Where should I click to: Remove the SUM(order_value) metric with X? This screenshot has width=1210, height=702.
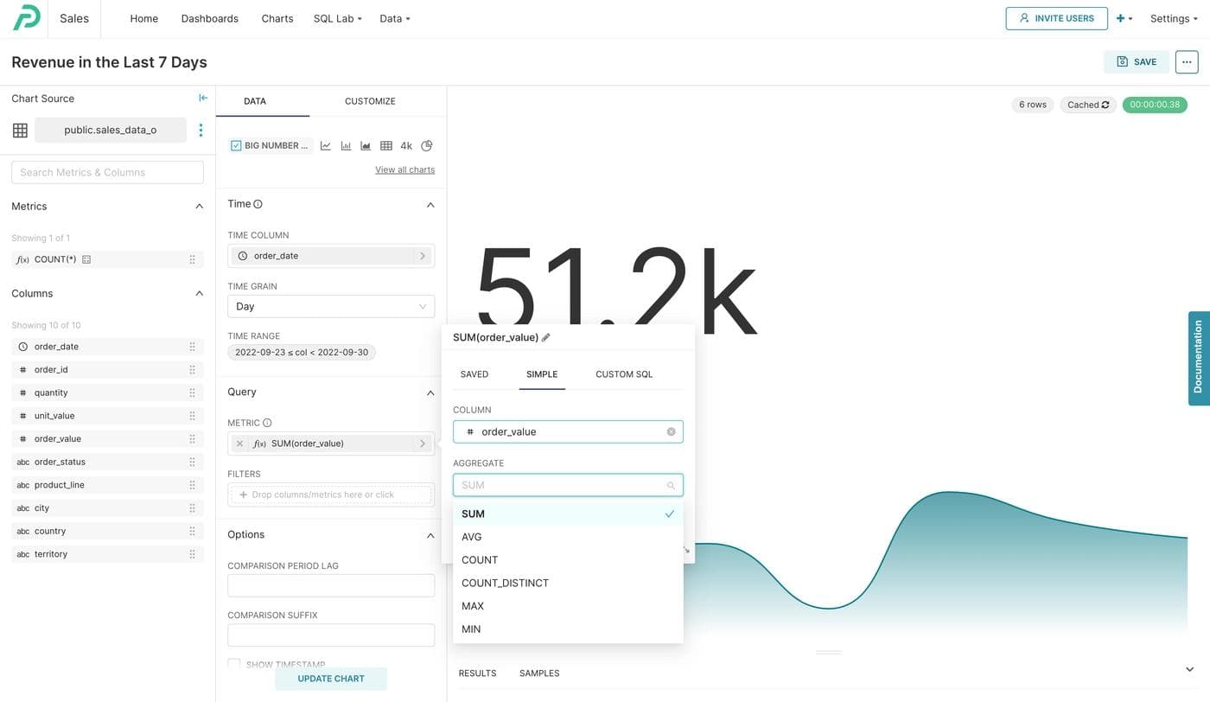coord(240,444)
